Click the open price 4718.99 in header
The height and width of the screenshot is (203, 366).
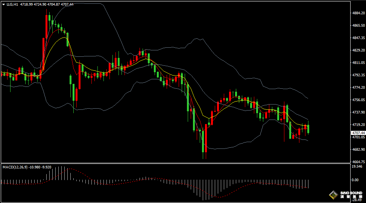tap(26, 4)
